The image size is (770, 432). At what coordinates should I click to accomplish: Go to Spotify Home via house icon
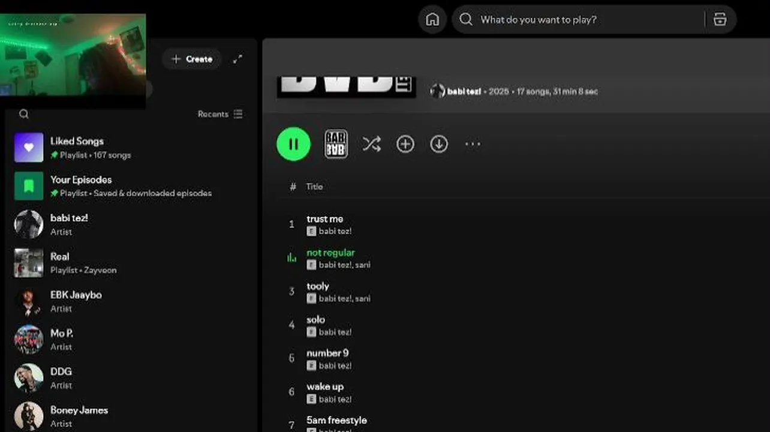pos(432,20)
